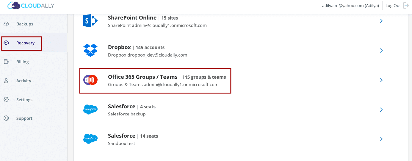
Task: Select Recovery in the sidebar
Action: (x=25, y=43)
